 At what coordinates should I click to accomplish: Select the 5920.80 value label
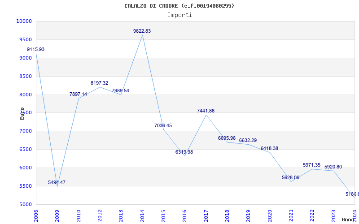click(x=333, y=167)
